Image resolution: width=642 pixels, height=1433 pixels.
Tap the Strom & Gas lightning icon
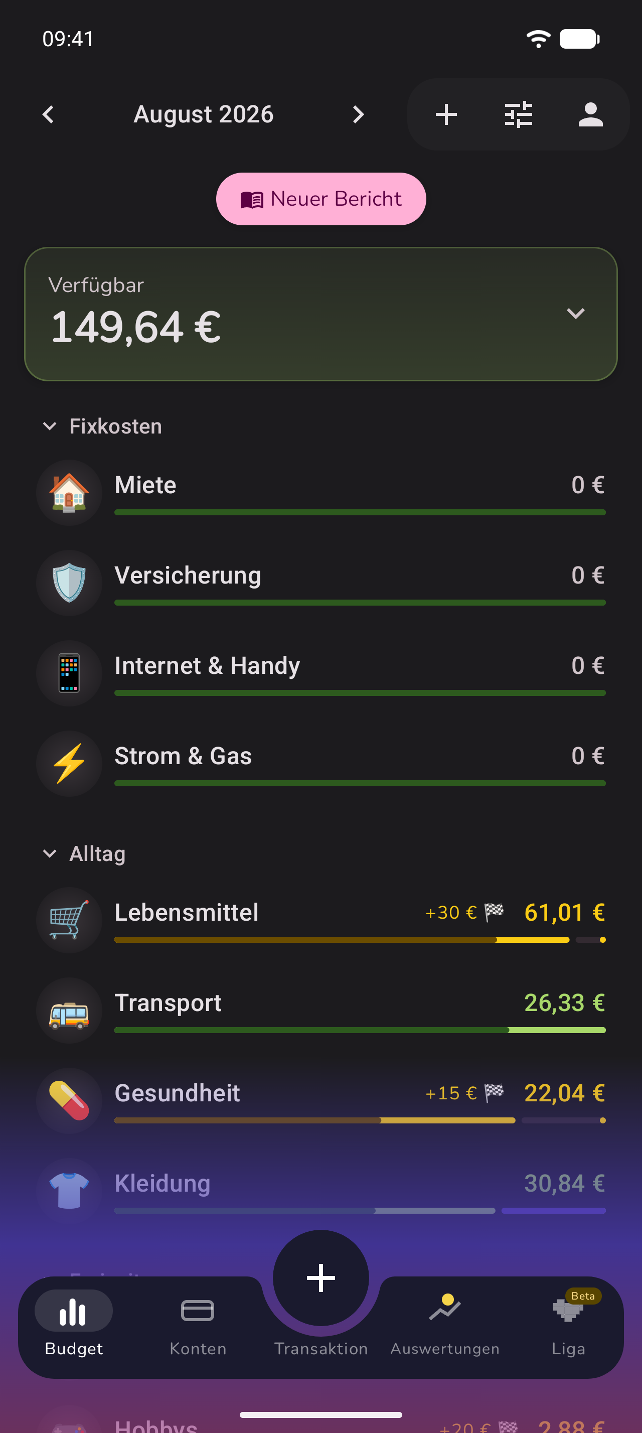tap(70, 763)
